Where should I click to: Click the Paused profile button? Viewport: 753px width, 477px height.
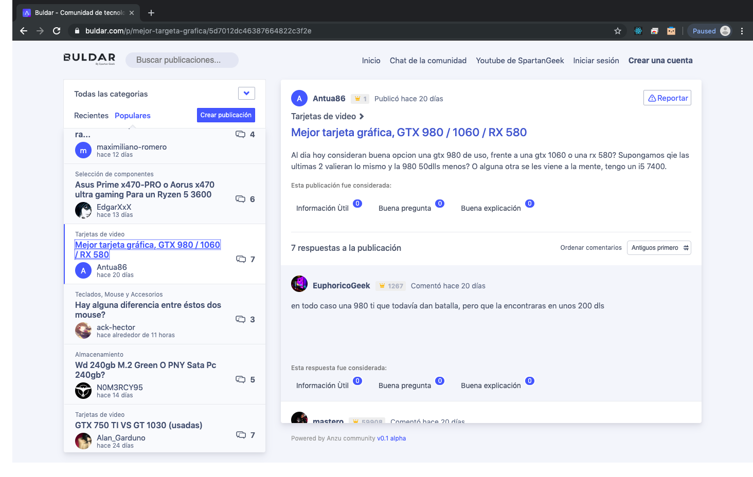pos(710,31)
